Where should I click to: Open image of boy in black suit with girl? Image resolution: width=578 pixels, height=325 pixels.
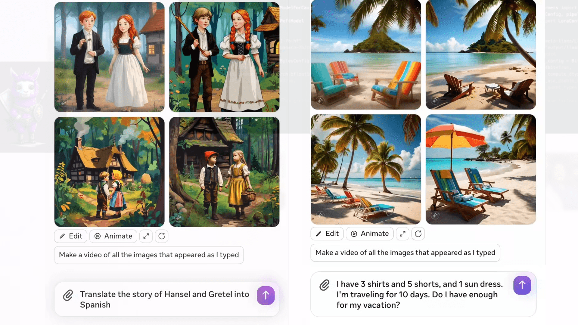109,57
